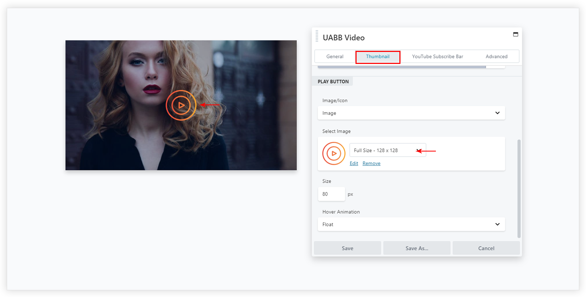This screenshot has height=297, width=586.
Task: Click the Size input field showing 80
Action: click(331, 194)
